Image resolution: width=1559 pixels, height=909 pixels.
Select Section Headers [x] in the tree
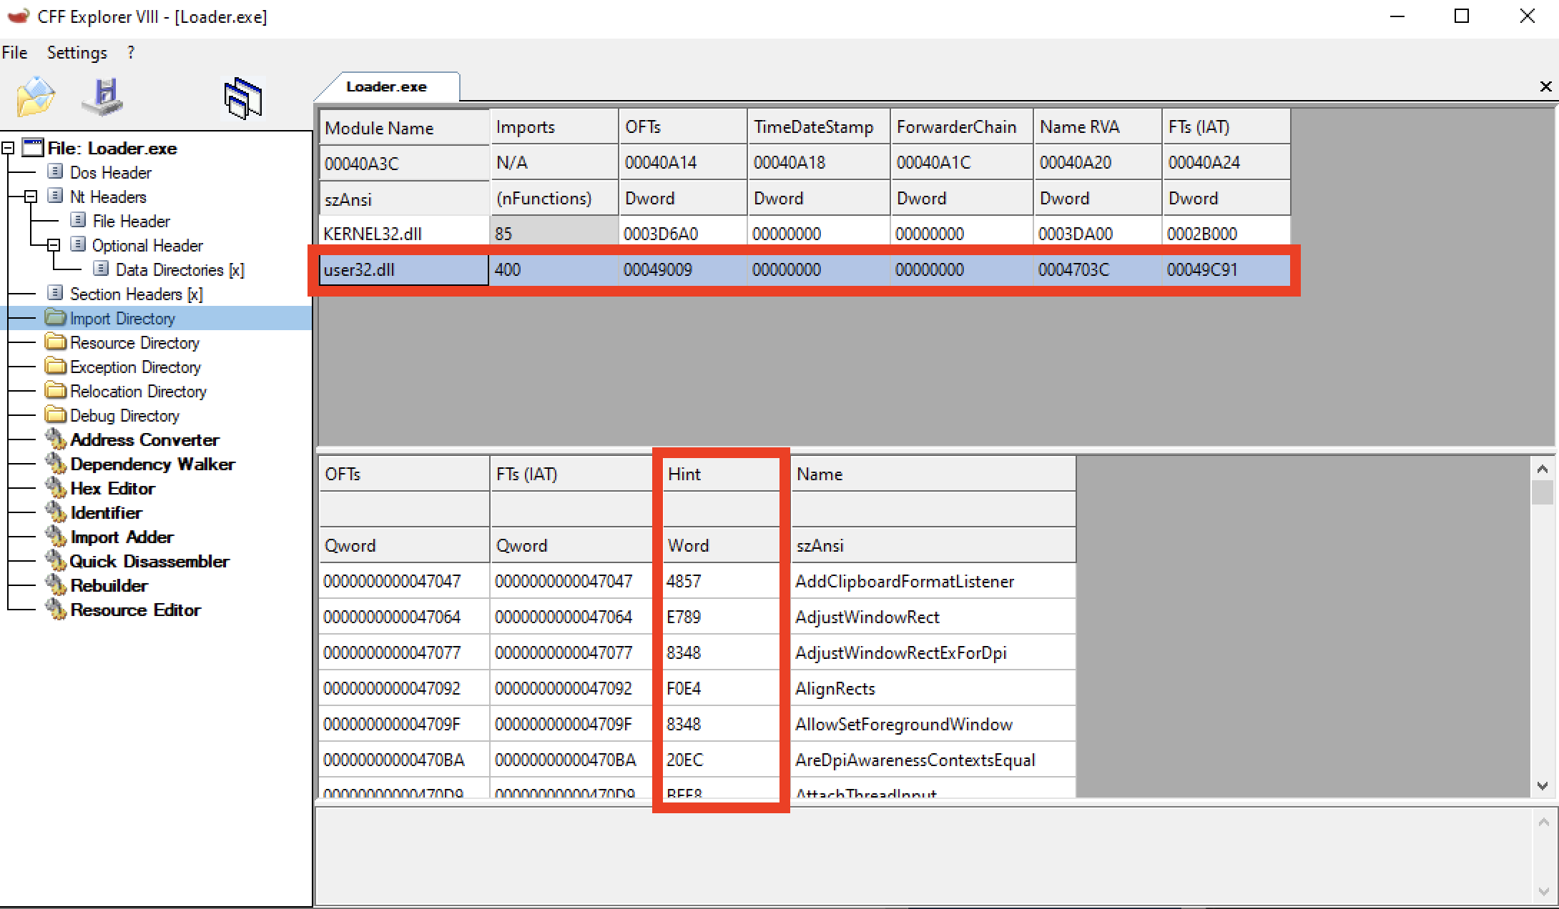(x=136, y=294)
